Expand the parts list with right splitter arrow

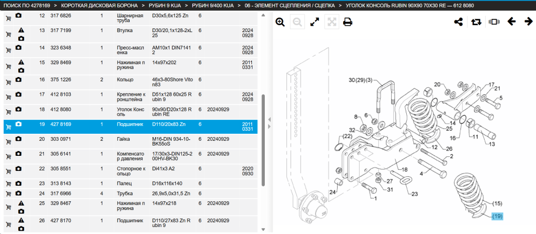(x=269, y=127)
